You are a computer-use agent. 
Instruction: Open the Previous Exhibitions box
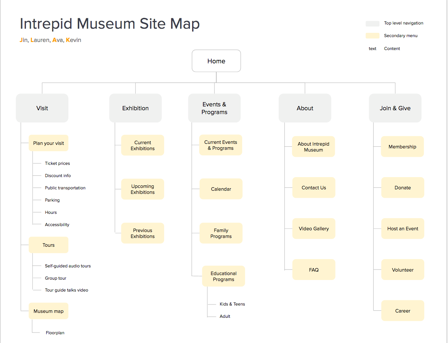(x=143, y=233)
